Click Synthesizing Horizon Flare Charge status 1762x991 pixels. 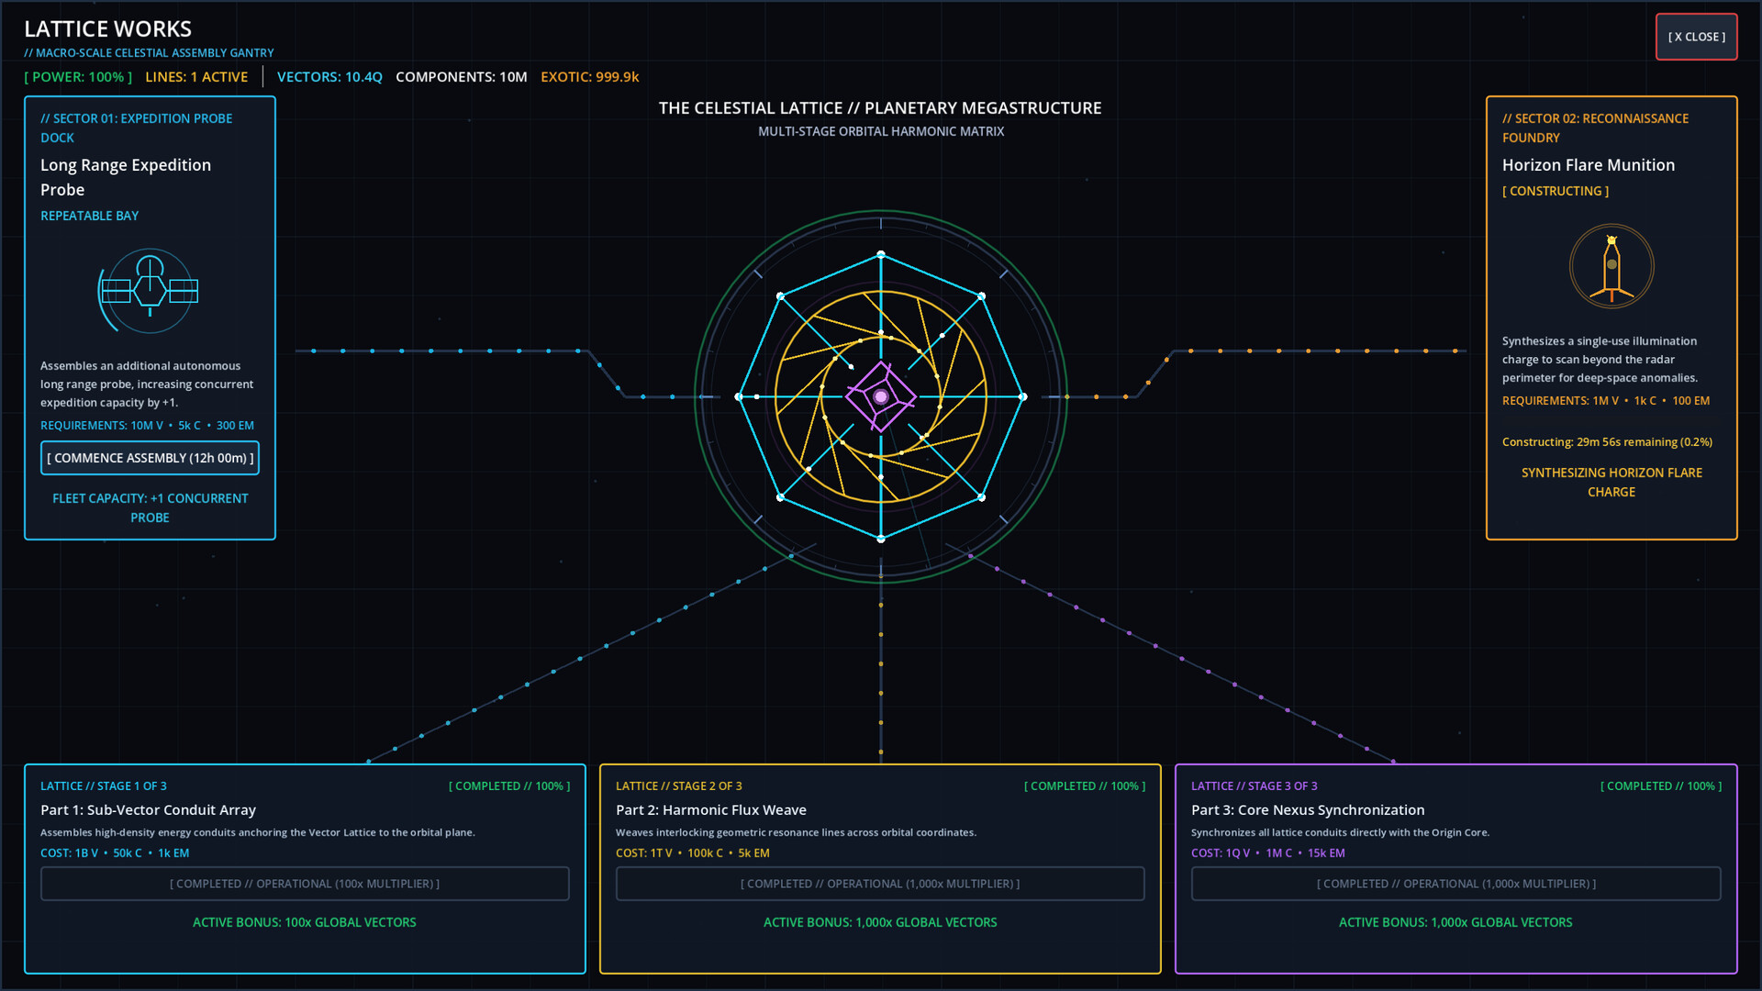pyautogui.click(x=1611, y=483)
